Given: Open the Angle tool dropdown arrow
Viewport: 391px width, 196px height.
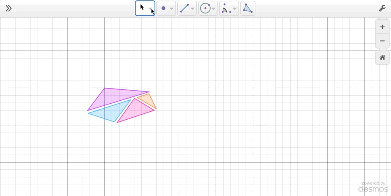Looking at the screenshot, I should [x=235, y=9].
